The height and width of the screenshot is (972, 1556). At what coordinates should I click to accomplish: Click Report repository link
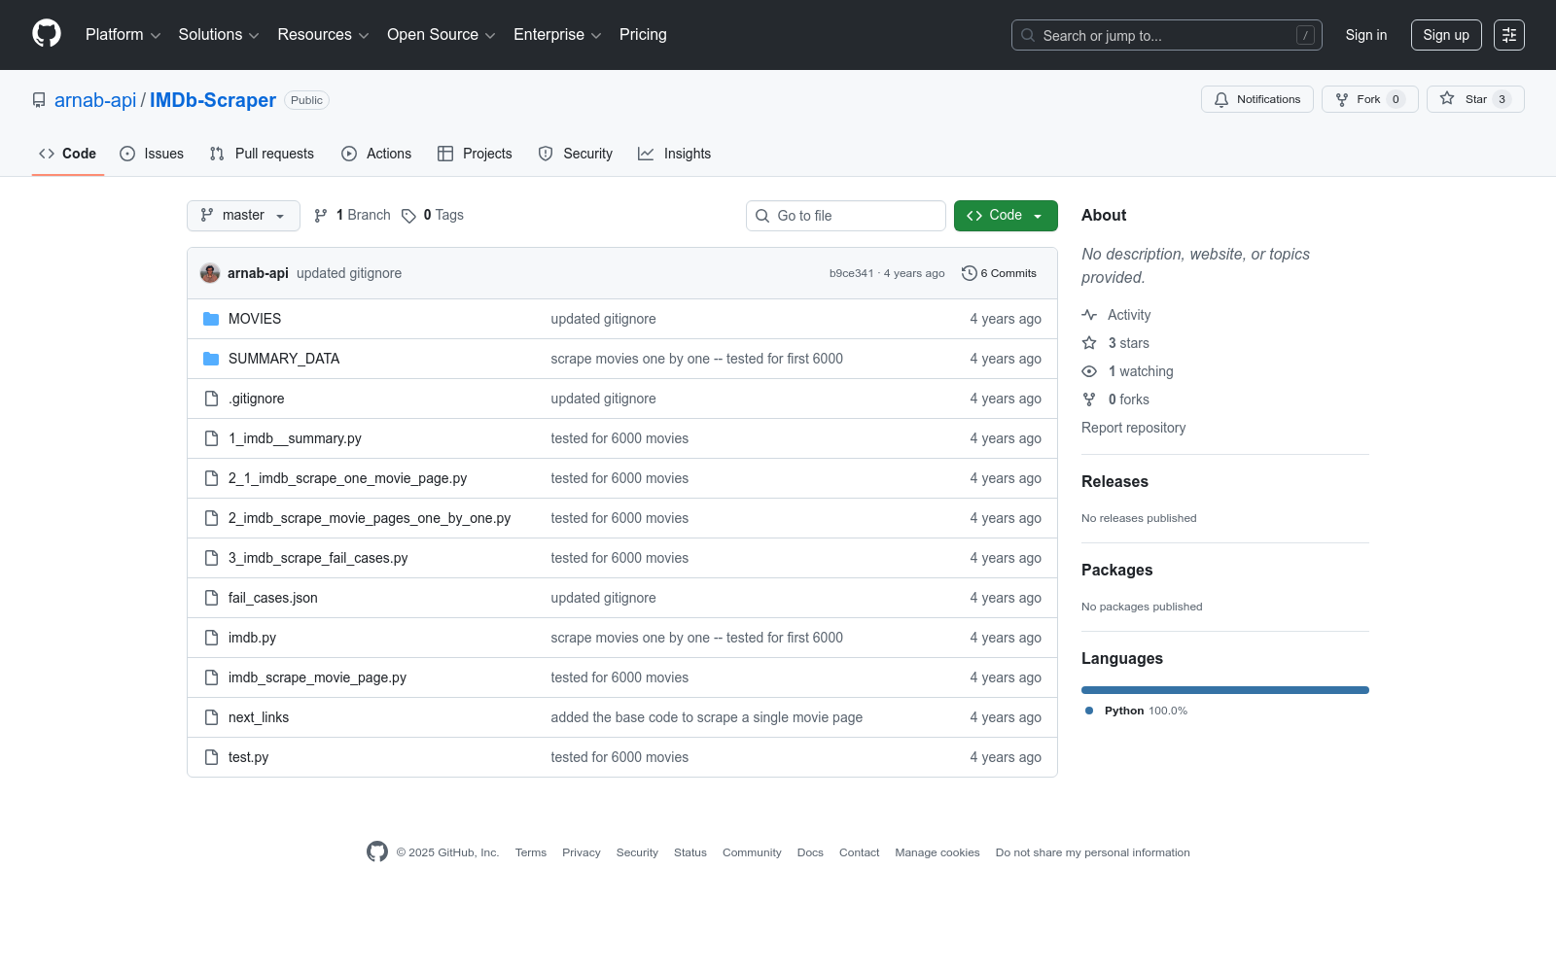click(1133, 428)
